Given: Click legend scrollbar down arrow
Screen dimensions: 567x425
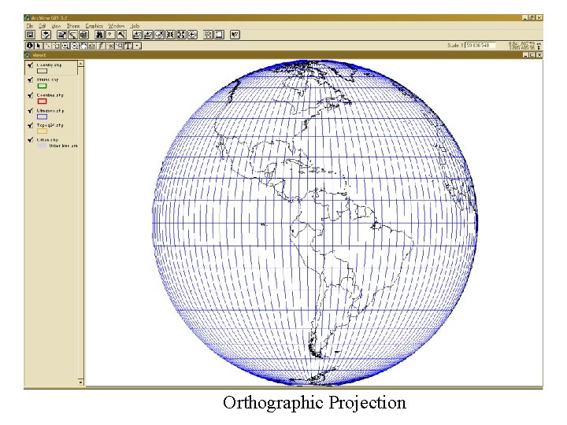Looking at the screenshot, I should 80,382.
